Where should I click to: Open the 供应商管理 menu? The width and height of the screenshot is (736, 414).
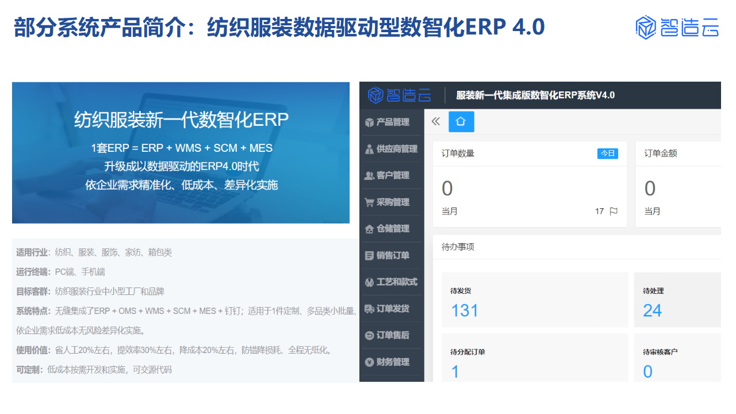pyautogui.click(x=392, y=149)
